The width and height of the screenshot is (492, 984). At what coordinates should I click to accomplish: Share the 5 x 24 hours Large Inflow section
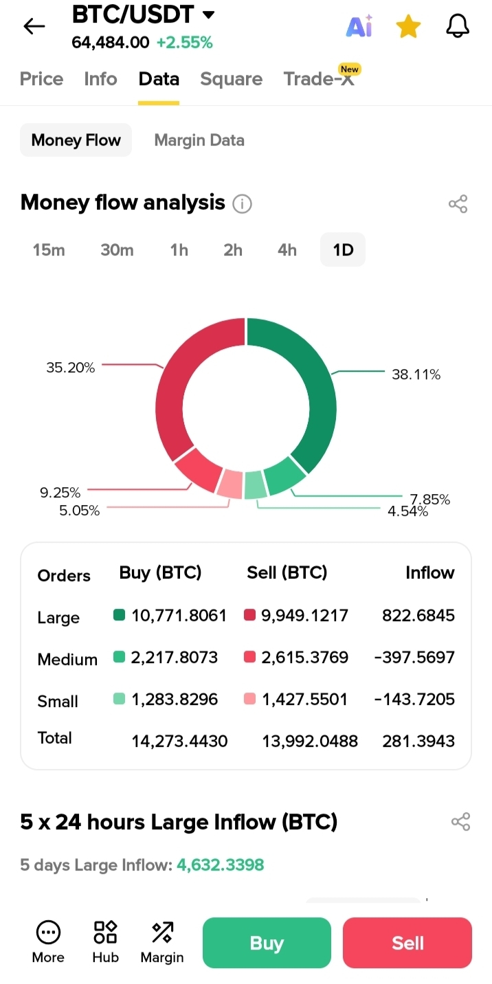click(460, 822)
